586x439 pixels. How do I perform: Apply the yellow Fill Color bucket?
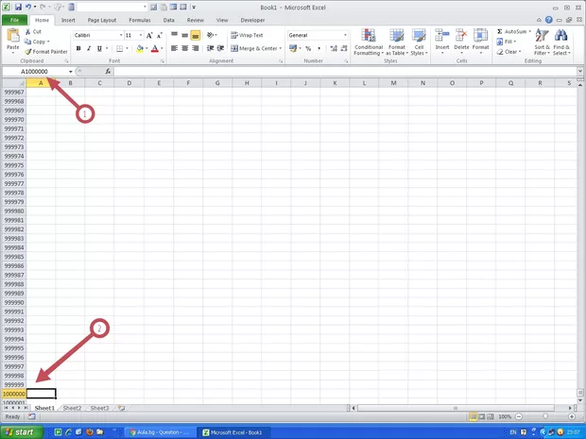(140, 48)
